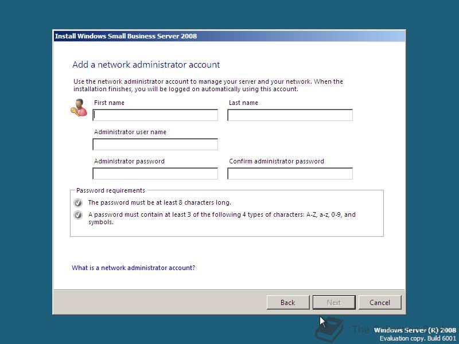Screen dimensions: 459x344
Task: Focus the Administrator user name field
Action: [155, 144]
